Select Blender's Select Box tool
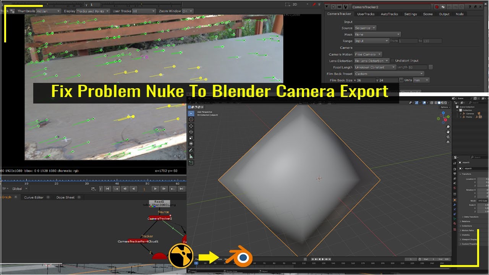 [191, 113]
